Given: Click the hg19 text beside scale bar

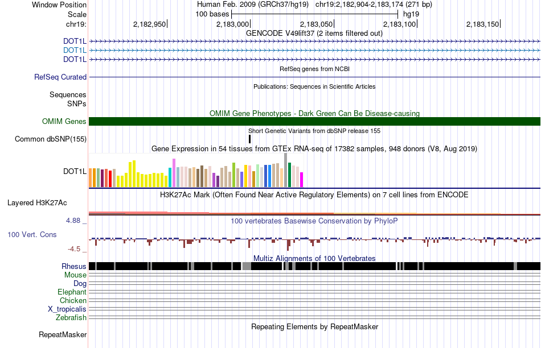Looking at the screenshot, I should 411,14.
